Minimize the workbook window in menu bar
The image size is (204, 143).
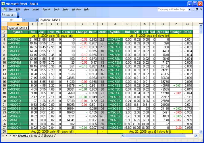click(x=193, y=9)
